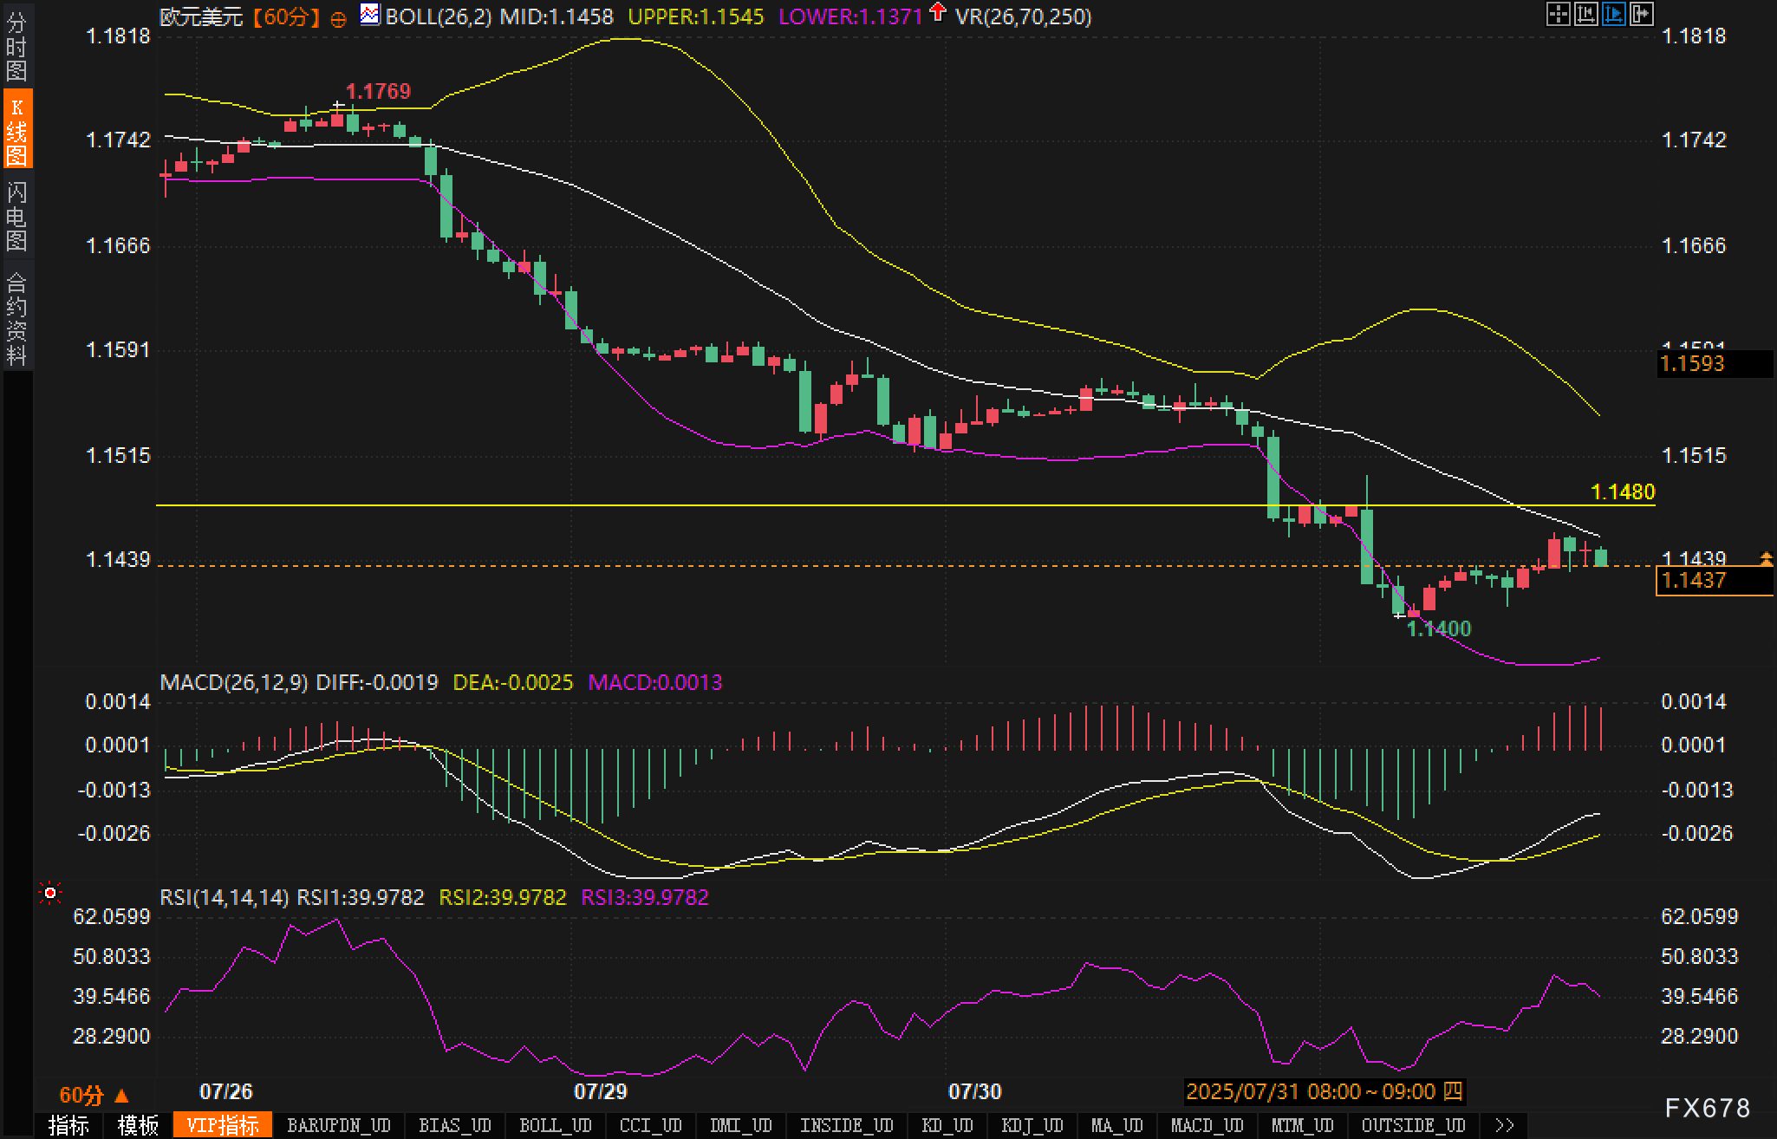Open the 模板 tab
1777x1139 pixels.
[138, 1125]
